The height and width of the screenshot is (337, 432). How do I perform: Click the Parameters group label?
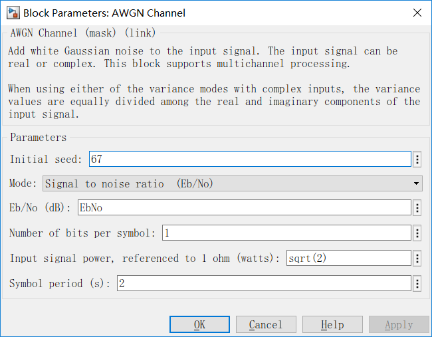coord(38,138)
